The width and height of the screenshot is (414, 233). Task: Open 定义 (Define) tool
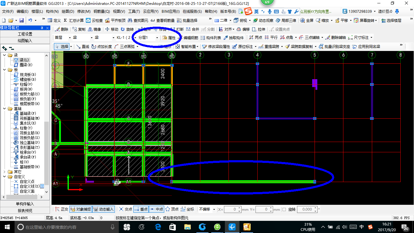tap(54, 20)
